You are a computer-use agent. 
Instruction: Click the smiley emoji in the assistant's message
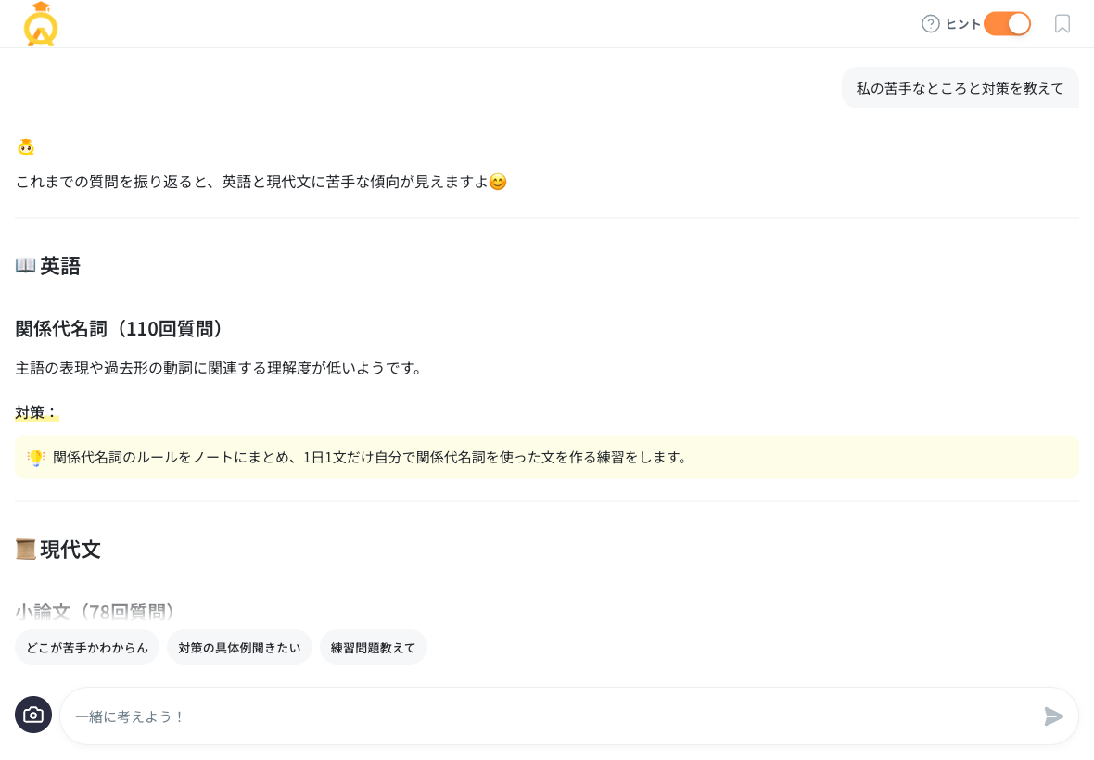pyautogui.click(x=498, y=182)
